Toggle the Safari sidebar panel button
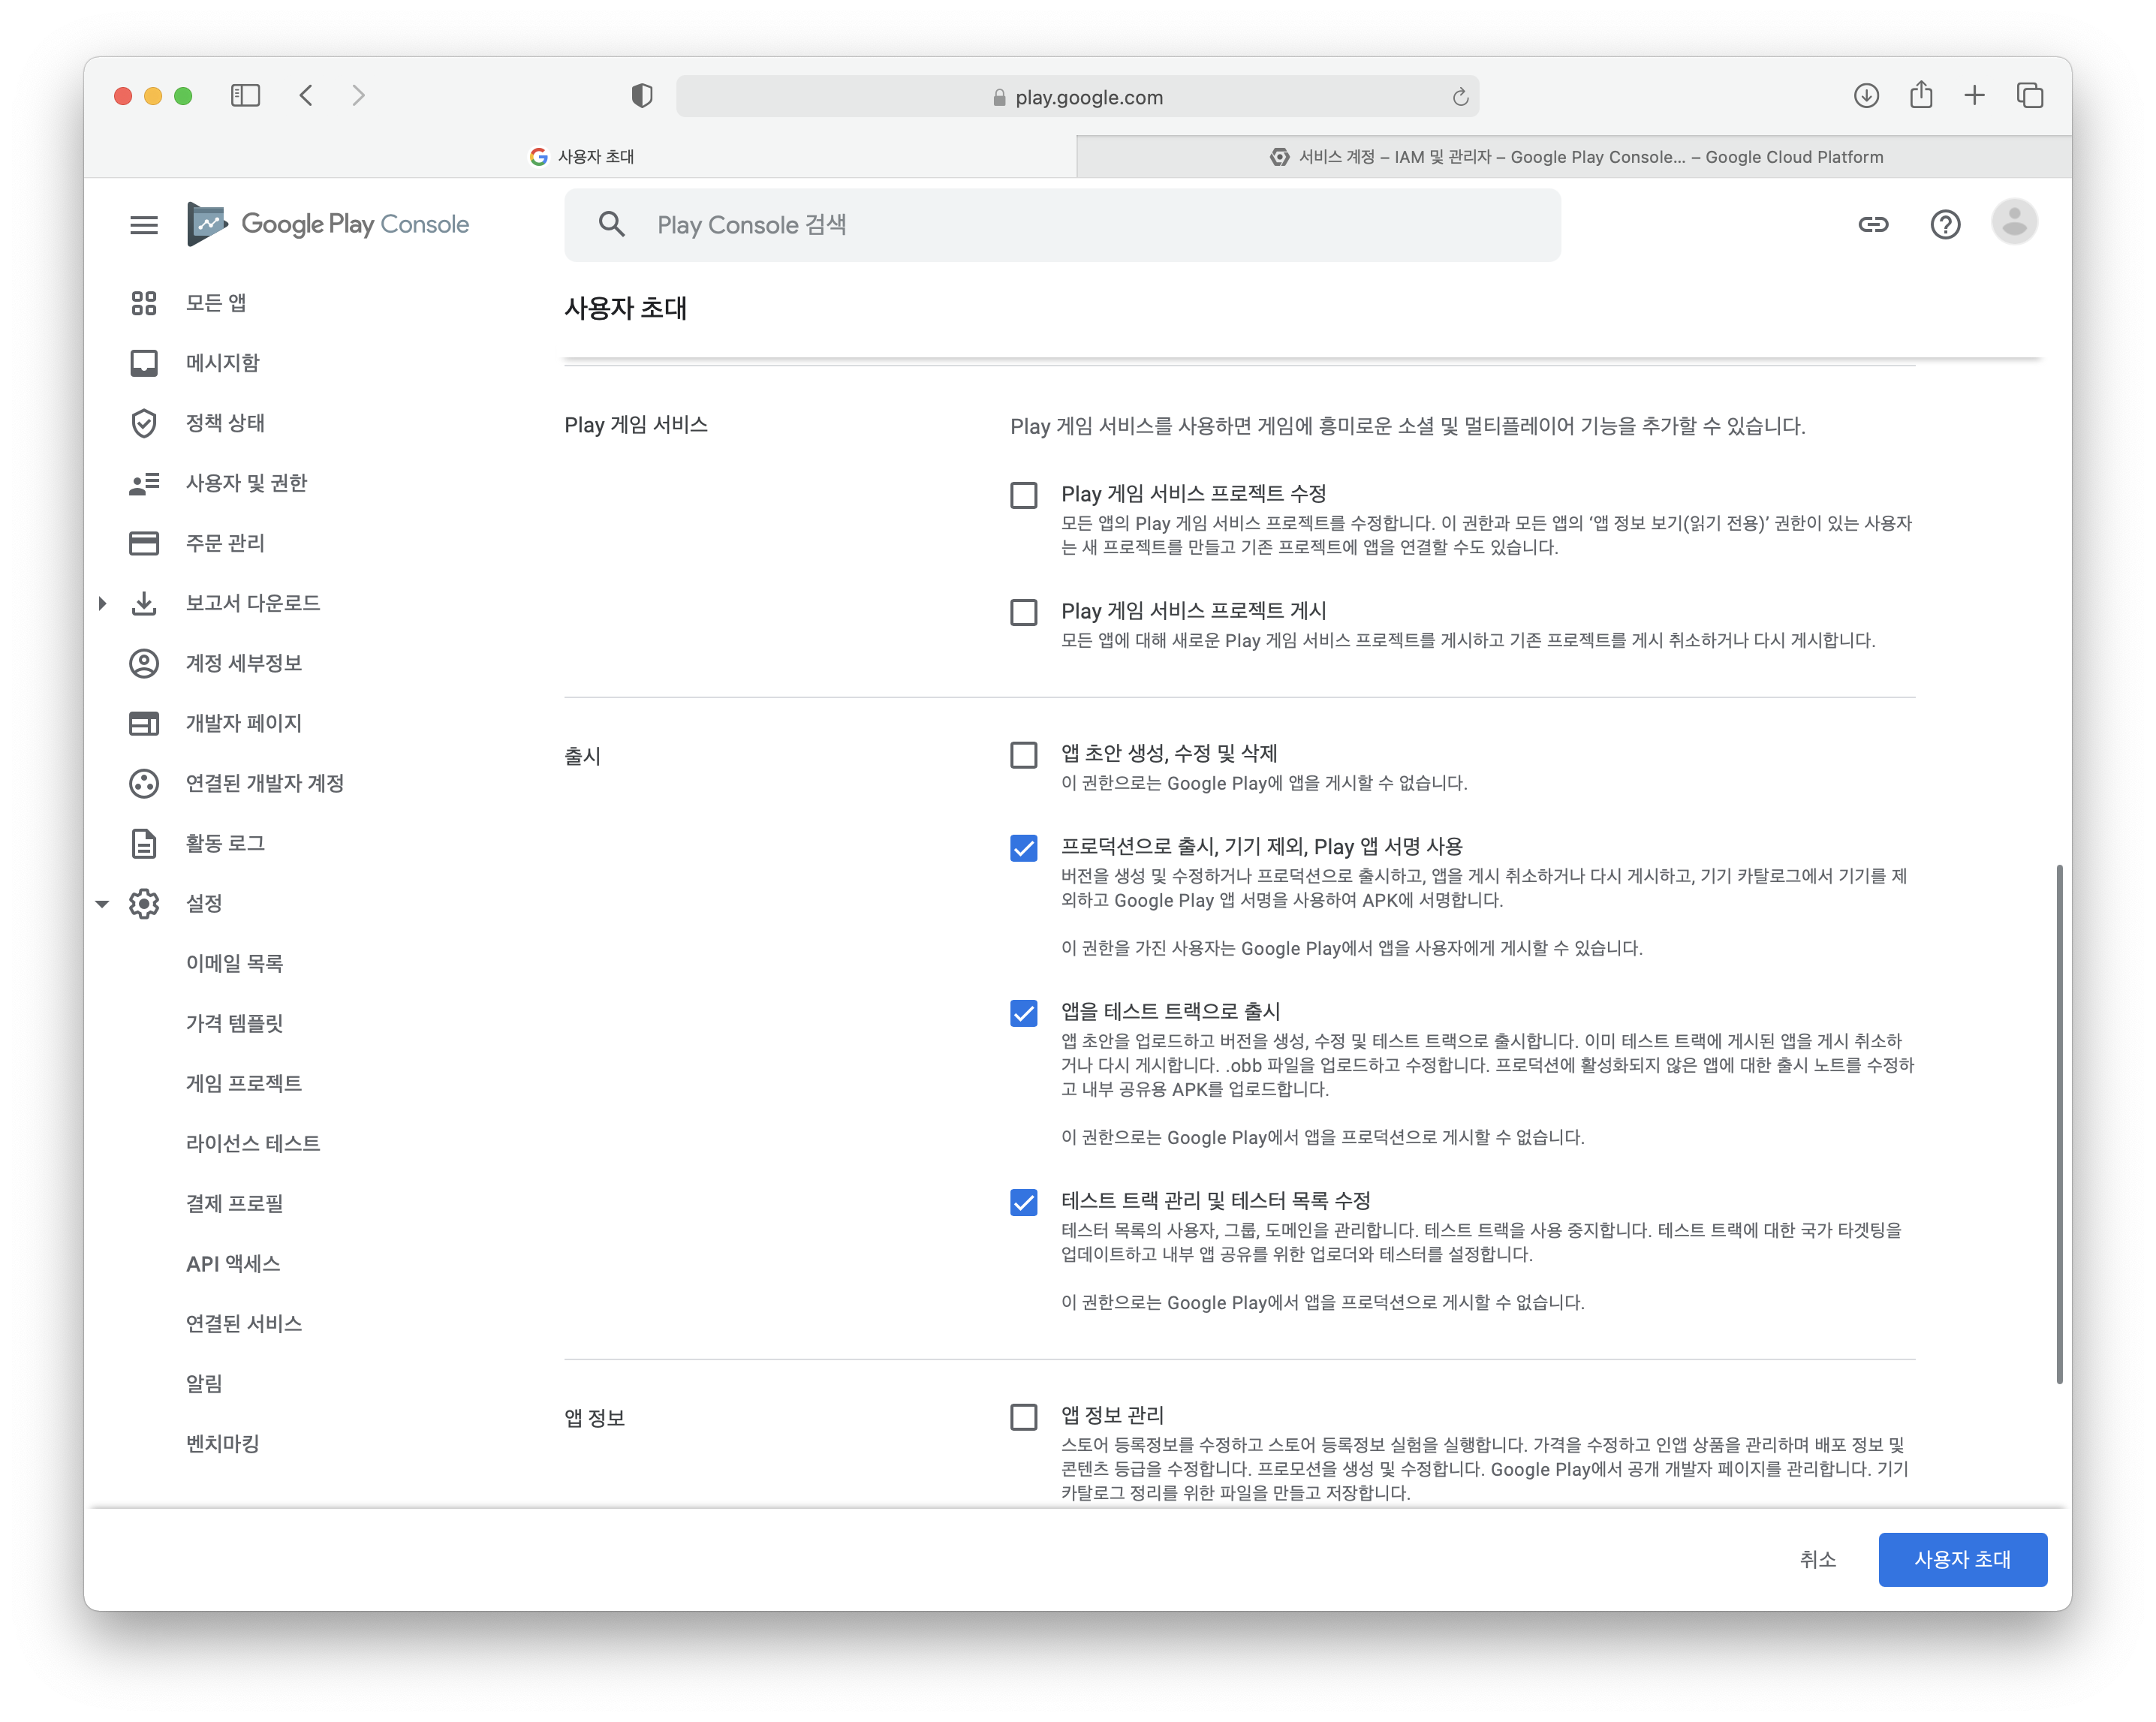The width and height of the screenshot is (2156, 1722). coord(245,96)
